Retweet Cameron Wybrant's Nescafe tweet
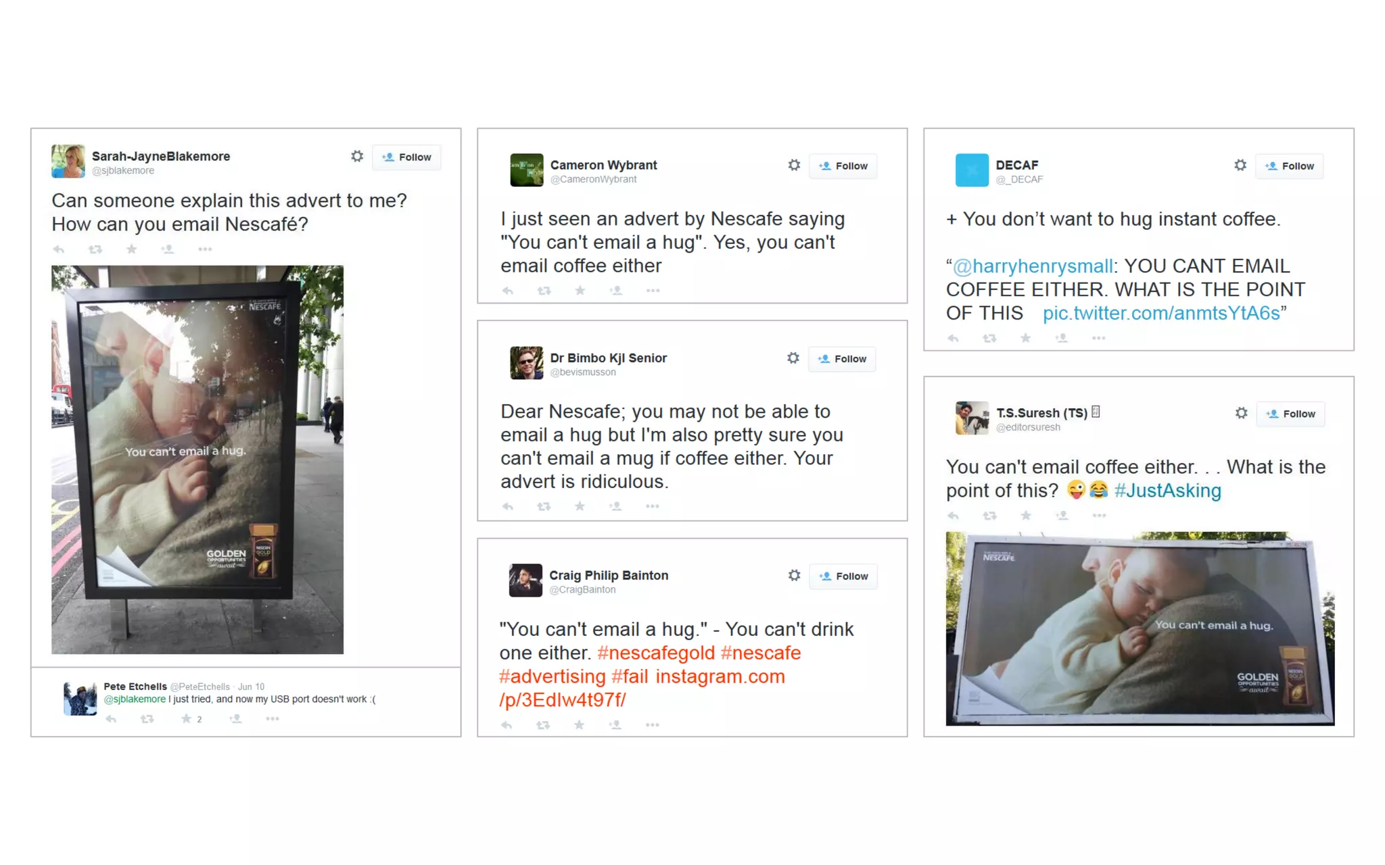 (544, 291)
